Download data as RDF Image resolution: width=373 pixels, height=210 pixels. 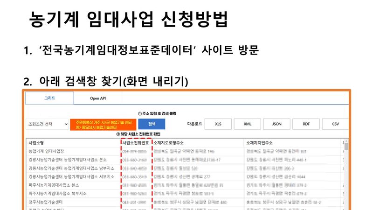[x=306, y=124]
